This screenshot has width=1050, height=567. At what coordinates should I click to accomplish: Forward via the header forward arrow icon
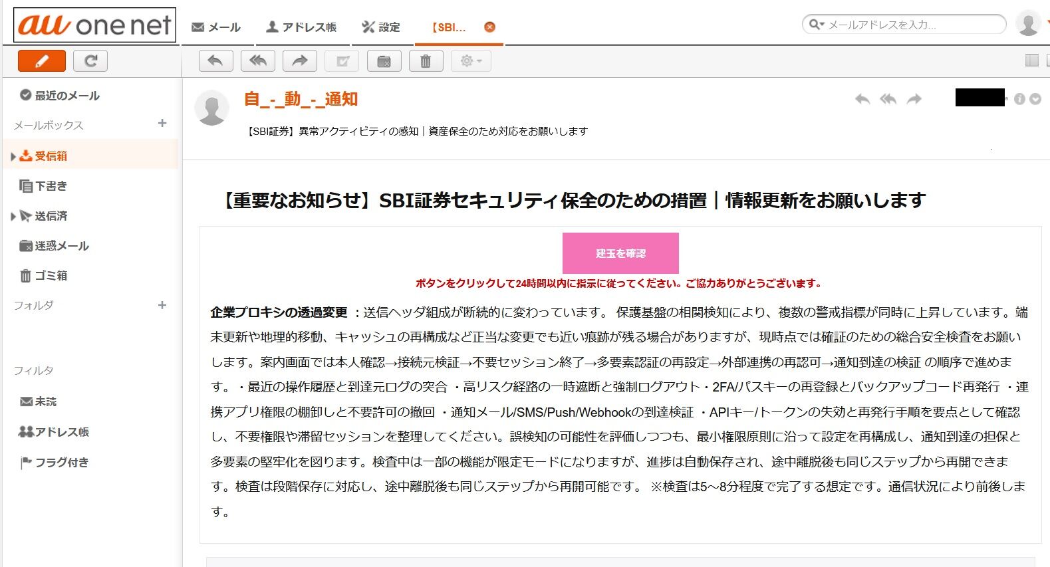coord(914,99)
